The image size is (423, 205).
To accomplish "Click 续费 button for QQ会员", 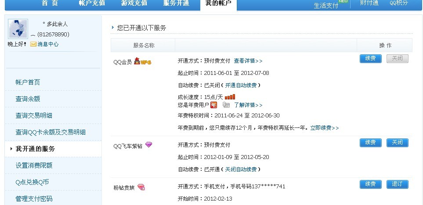I will click(x=370, y=59).
